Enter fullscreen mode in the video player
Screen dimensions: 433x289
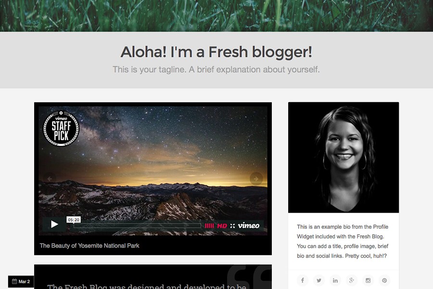(x=232, y=226)
